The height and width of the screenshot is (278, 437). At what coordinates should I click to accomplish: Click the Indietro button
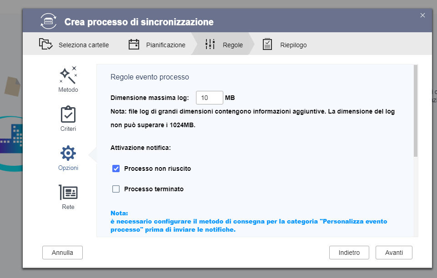pyautogui.click(x=349, y=253)
